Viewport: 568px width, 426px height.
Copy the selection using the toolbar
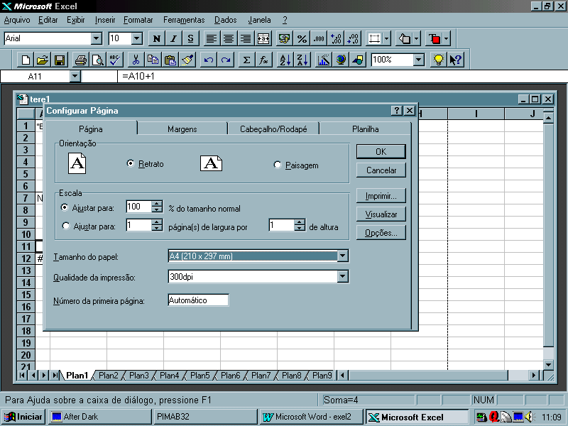point(153,60)
